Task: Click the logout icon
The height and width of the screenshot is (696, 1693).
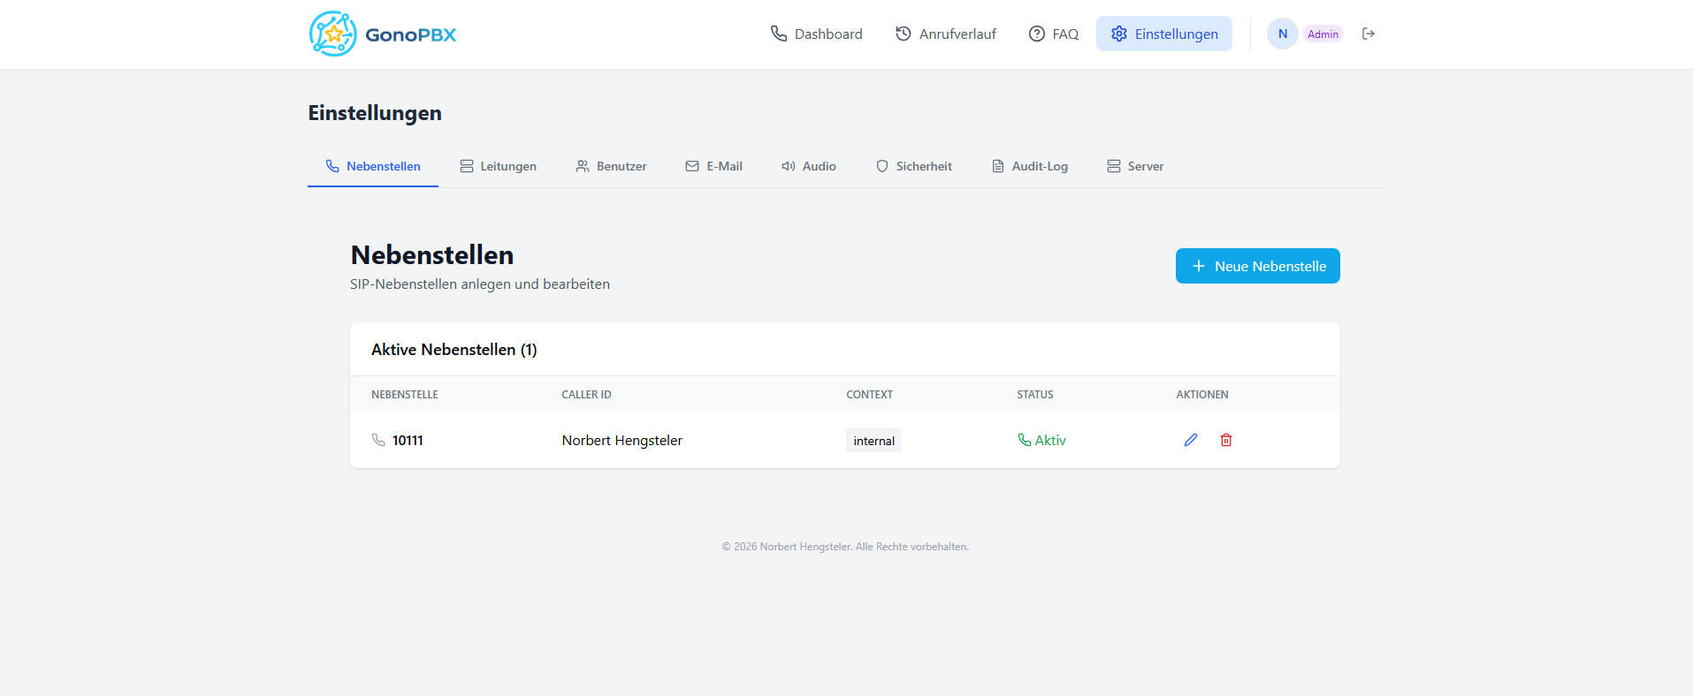Action: [x=1369, y=34]
